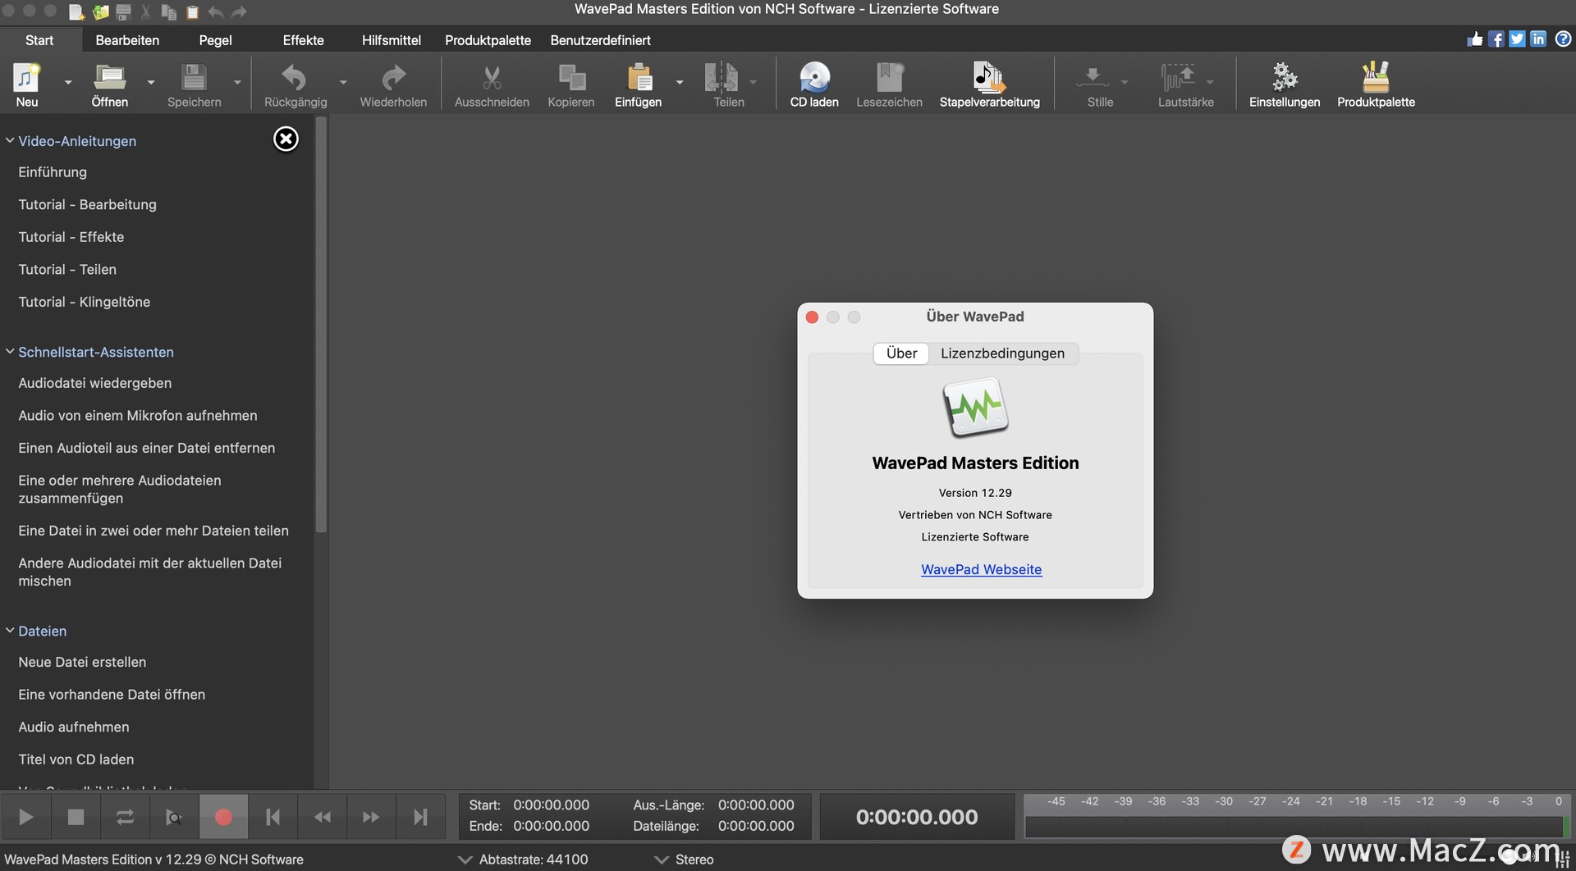Open dropdown arrow beside Einfügen

[x=680, y=82]
